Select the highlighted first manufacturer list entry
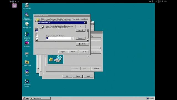This screenshot has height=100, width=177. click(x=37, y=31)
